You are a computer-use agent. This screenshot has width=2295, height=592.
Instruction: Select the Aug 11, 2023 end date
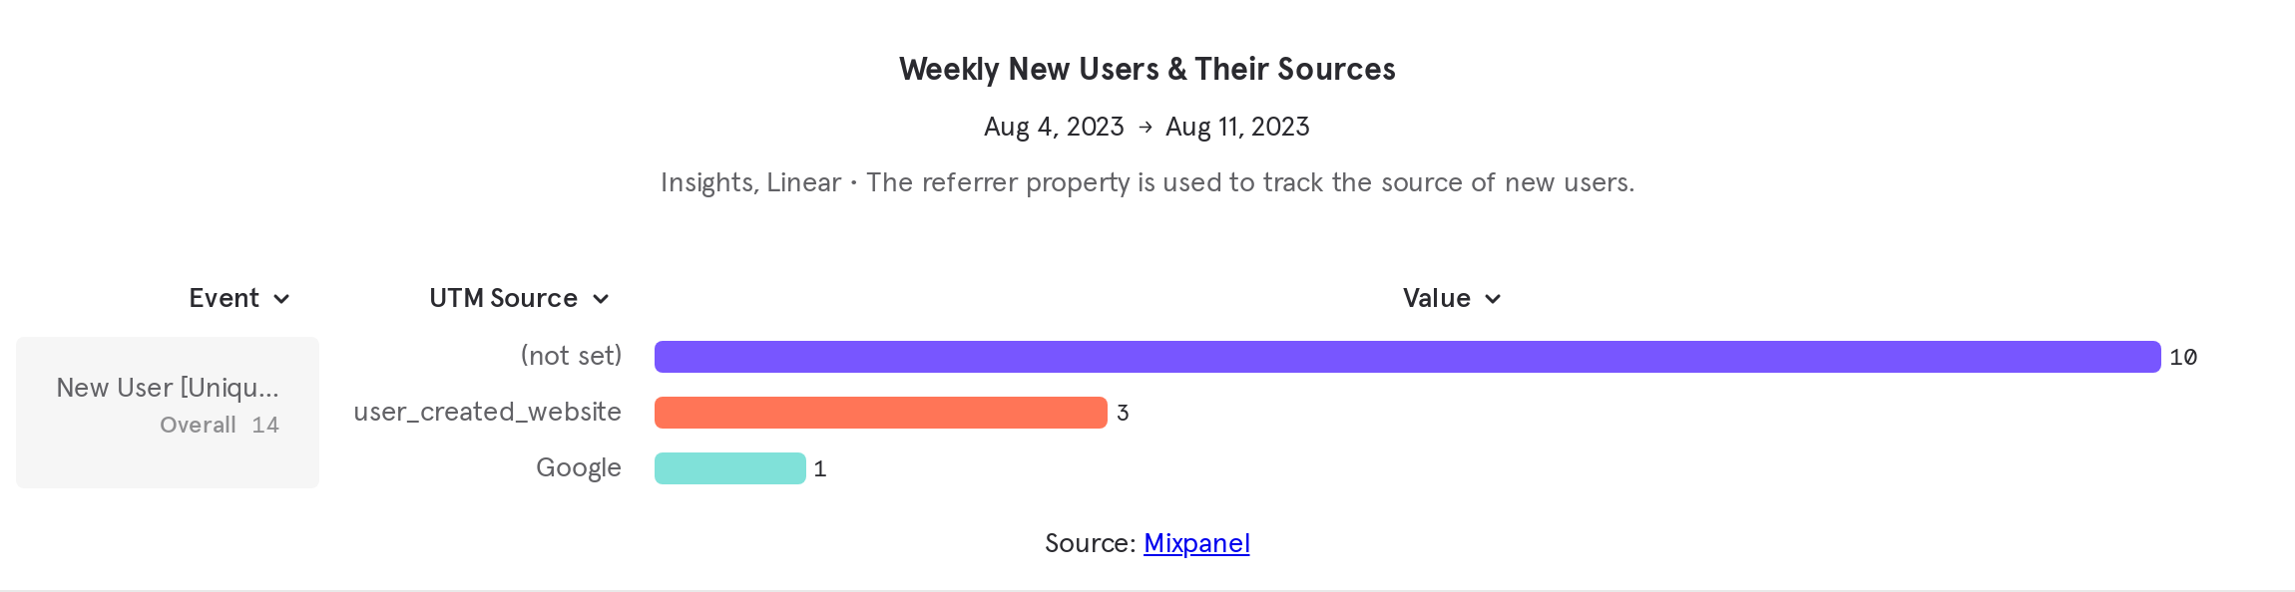(x=1239, y=127)
